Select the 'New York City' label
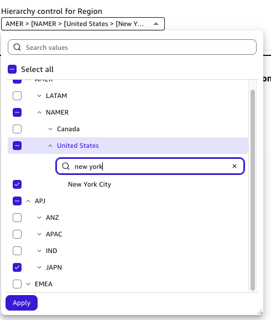This screenshot has height=320, width=271. (x=90, y=184)
